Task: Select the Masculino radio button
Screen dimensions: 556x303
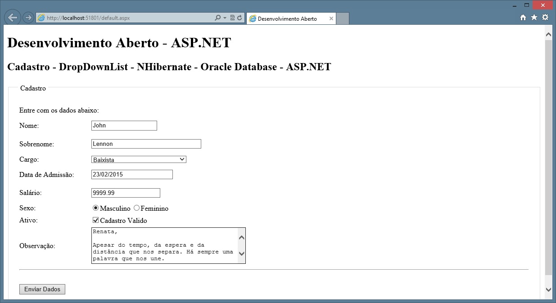Action: pyautogui.click(x=95, y=208)
